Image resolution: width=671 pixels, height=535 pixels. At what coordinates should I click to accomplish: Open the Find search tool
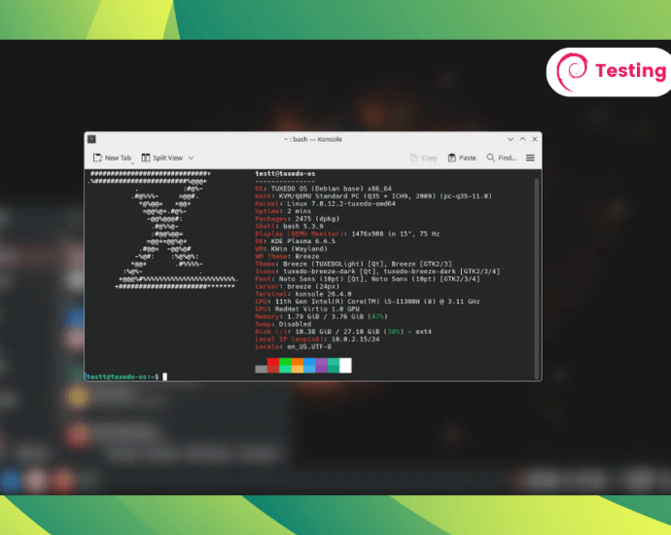(502, 158)
